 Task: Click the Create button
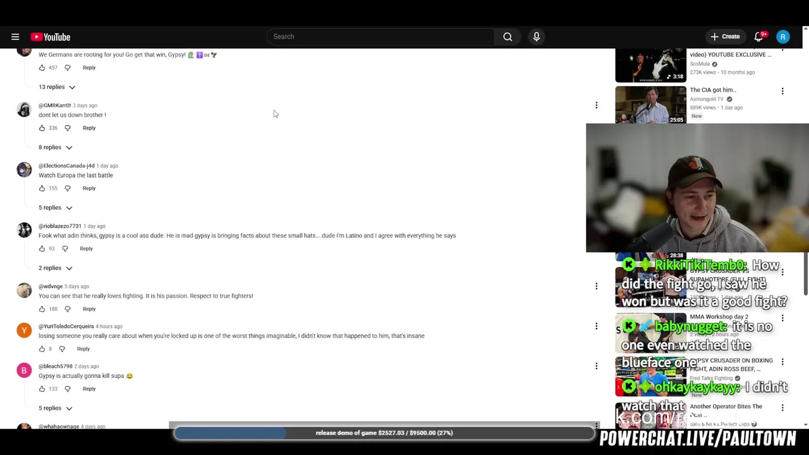click(725, 37)
